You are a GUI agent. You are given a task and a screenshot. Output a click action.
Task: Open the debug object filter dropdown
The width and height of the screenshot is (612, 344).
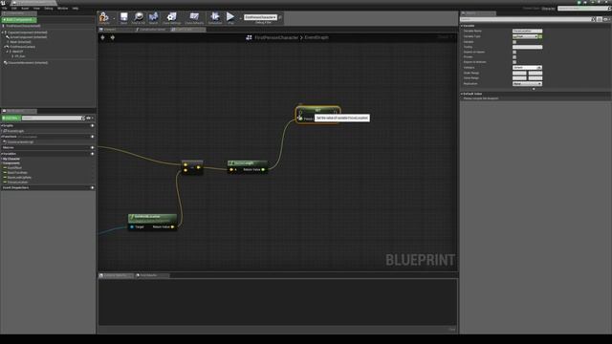pyautogui.click(x=260, y=17)
